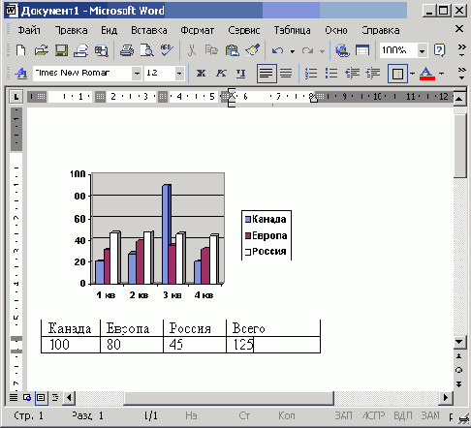Toggle Underline (Ч) formatting
471x428 pixels.
(240, 74)
